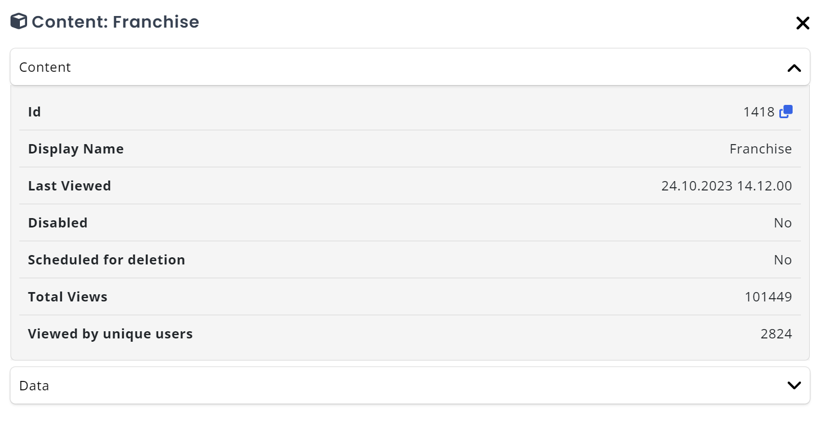Viewport: 823px width, 424px height.
Task: Click the expand chevron on the Data section
Action: click(794, 385)
